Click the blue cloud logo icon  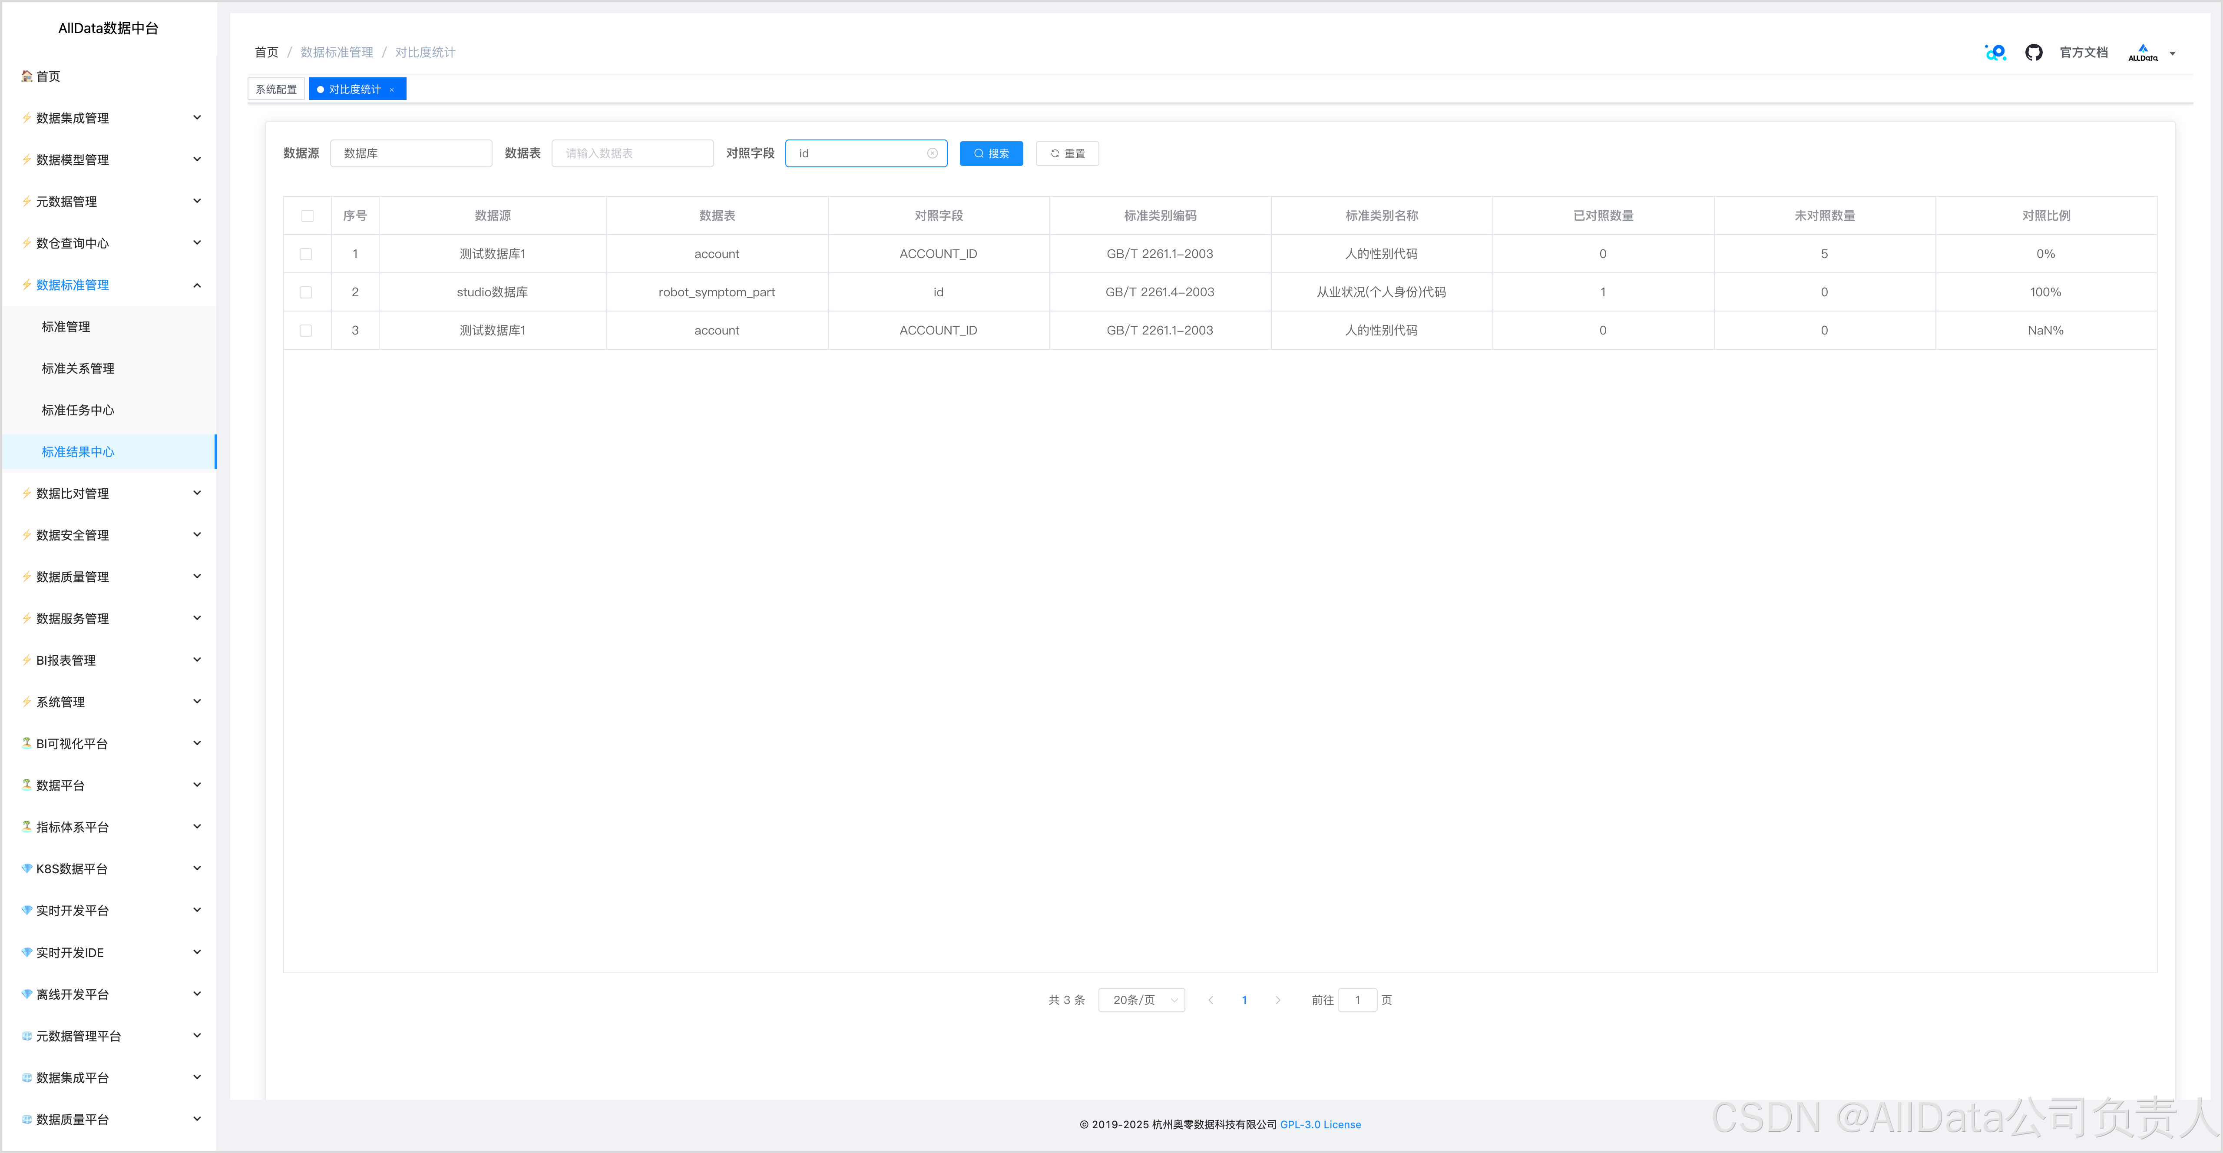(x=1995, y=53)
